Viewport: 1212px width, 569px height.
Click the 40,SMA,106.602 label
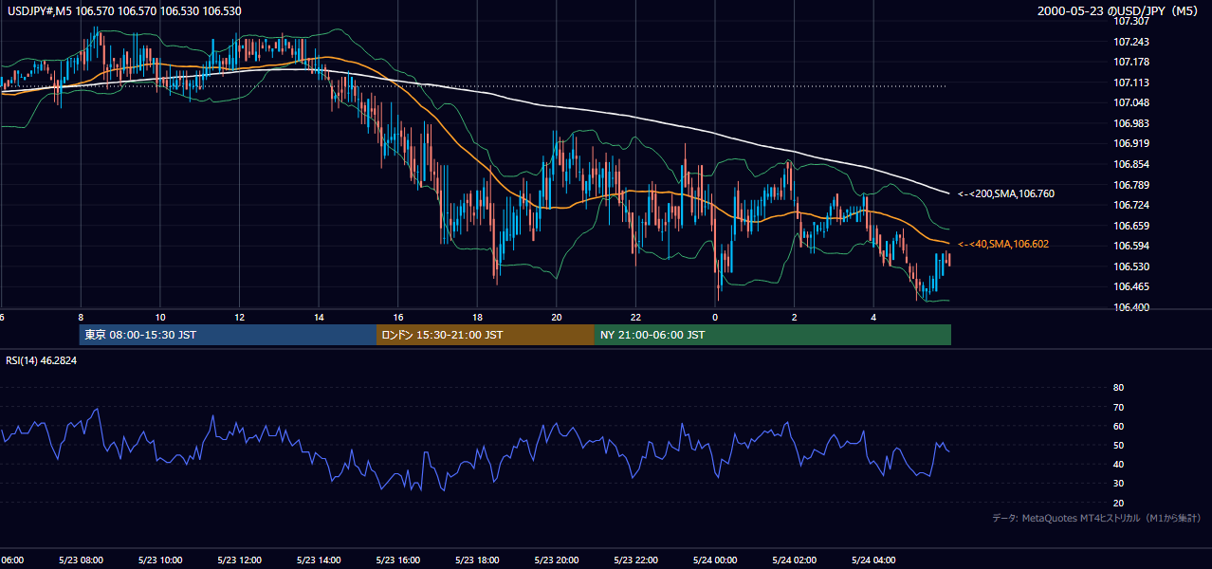pos(1002,244)
